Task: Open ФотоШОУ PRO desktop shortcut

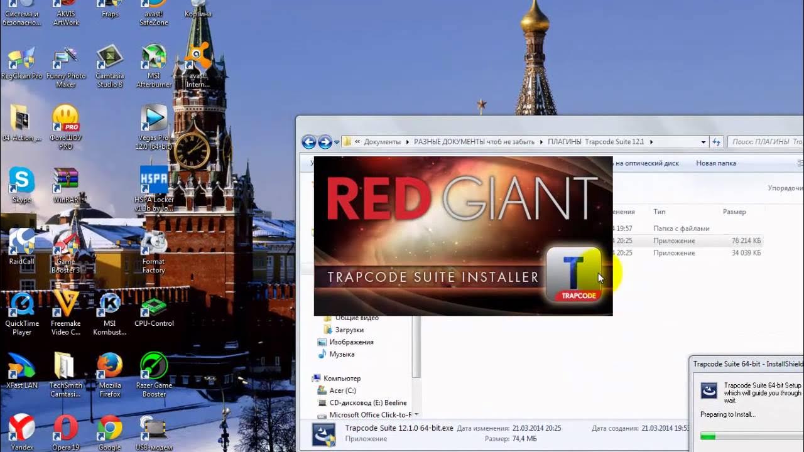Action: pyautogui.click(x=65, y=127)
